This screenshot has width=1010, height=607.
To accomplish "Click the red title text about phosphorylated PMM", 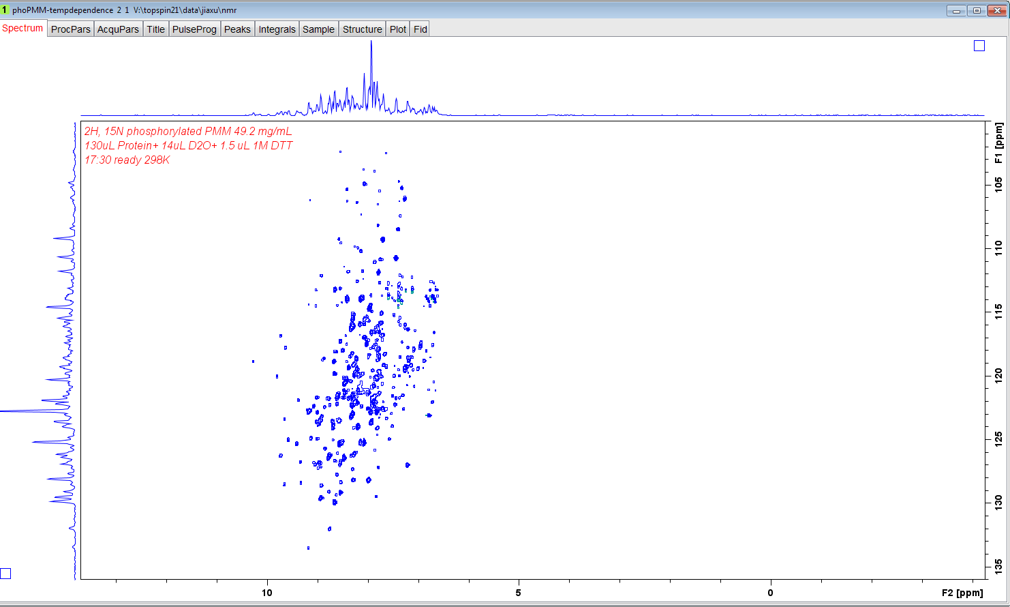I will [x=187, y=132].
